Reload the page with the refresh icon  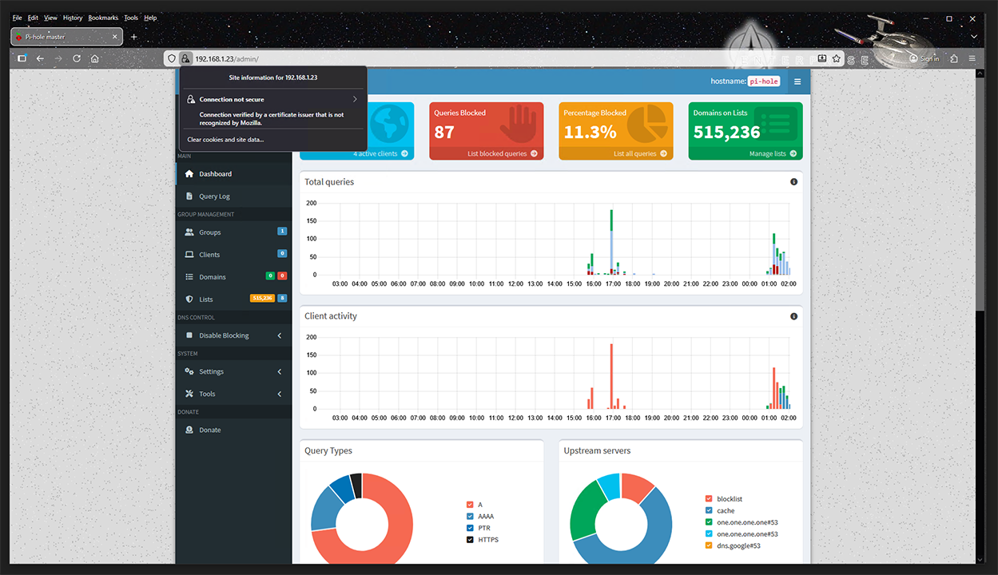pyautogui.click(x=77, y=58)
